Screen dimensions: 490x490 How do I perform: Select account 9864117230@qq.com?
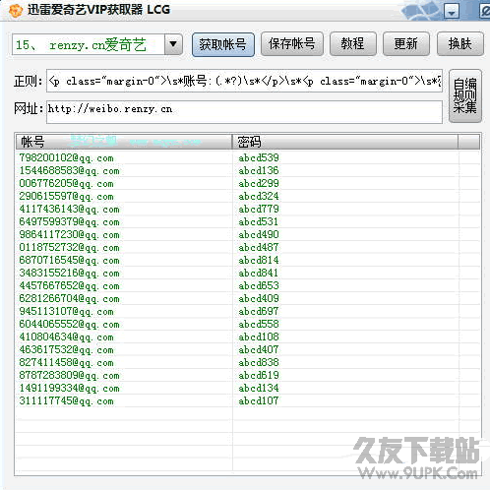(69, 234)
